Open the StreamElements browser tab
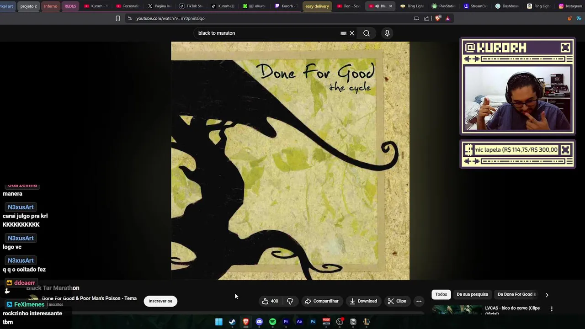The image size is (585, 329). 475,6
